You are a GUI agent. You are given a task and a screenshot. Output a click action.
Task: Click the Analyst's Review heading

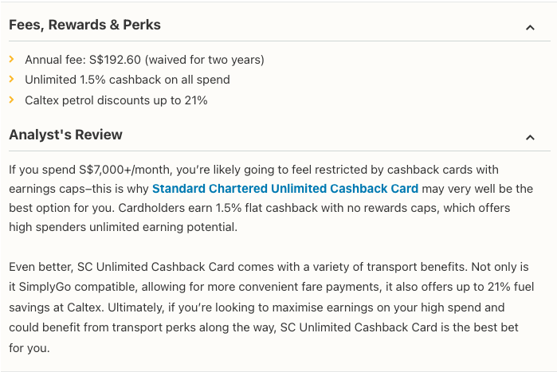pos(66,135)
